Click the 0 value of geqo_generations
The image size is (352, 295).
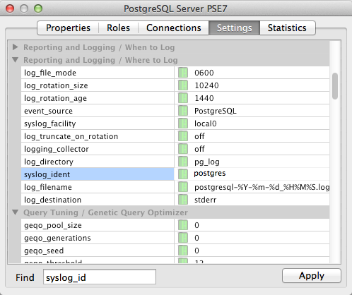pos(196,238)
